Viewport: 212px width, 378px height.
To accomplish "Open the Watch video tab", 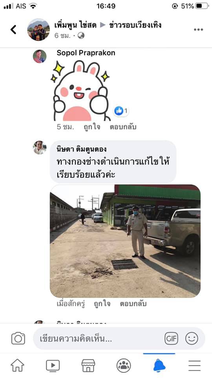I will [x=53, y=365].
